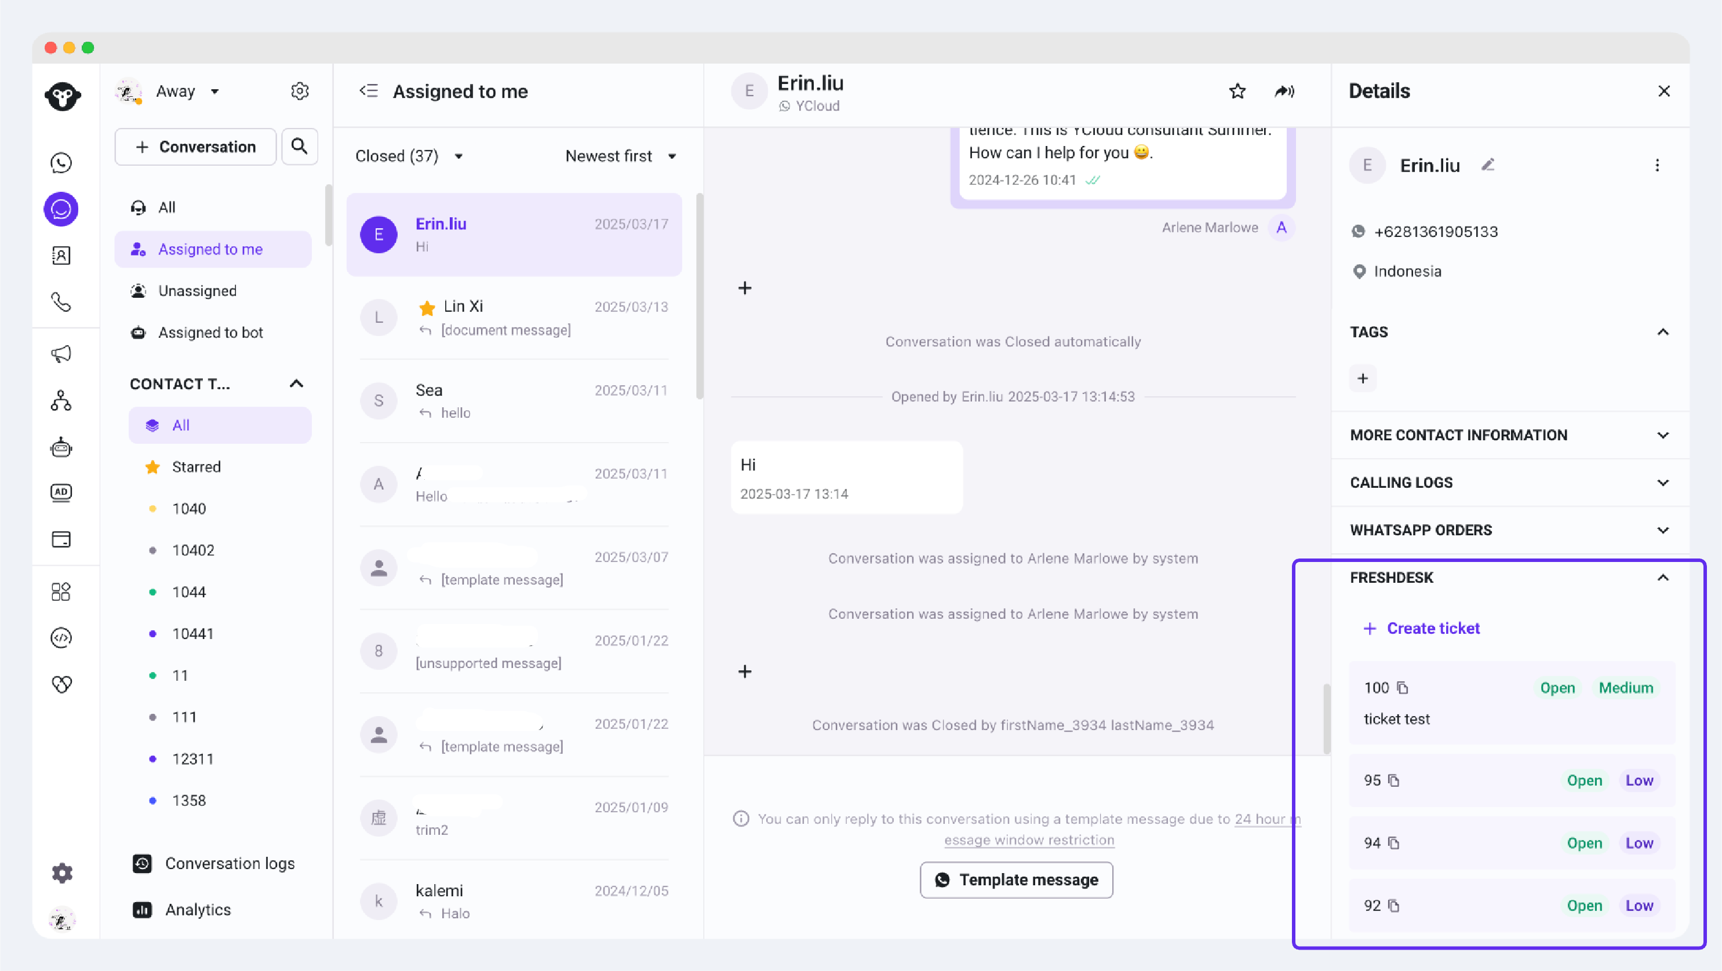This screenshot has height=971, width=1722.
Task: Open the Closed (37) filter dropdown
Action: click(x=409, y=156)
